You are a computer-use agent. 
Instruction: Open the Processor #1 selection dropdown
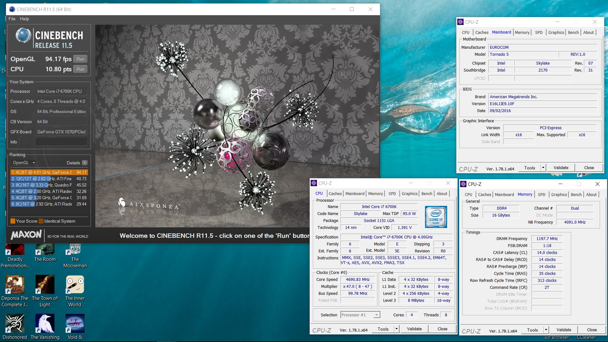pyautogui.click(x=360, y=315)
